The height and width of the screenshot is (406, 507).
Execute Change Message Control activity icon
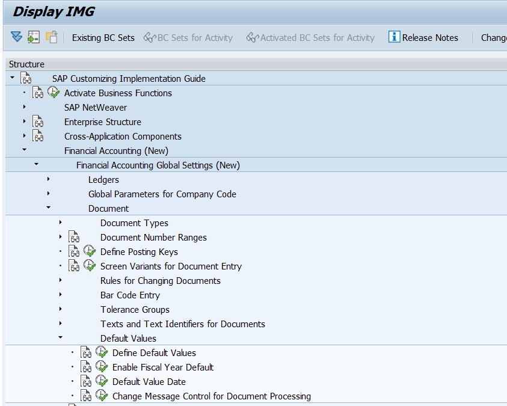pos(102,396)
